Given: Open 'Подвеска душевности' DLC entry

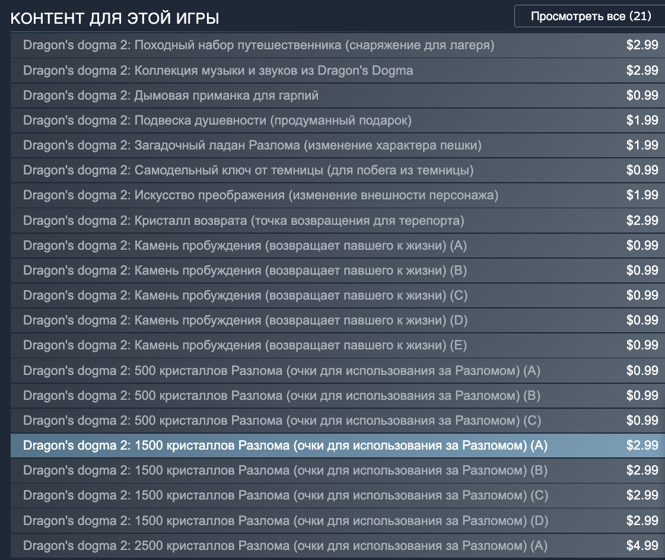Looking at the screenshot, I should [338, 120].
